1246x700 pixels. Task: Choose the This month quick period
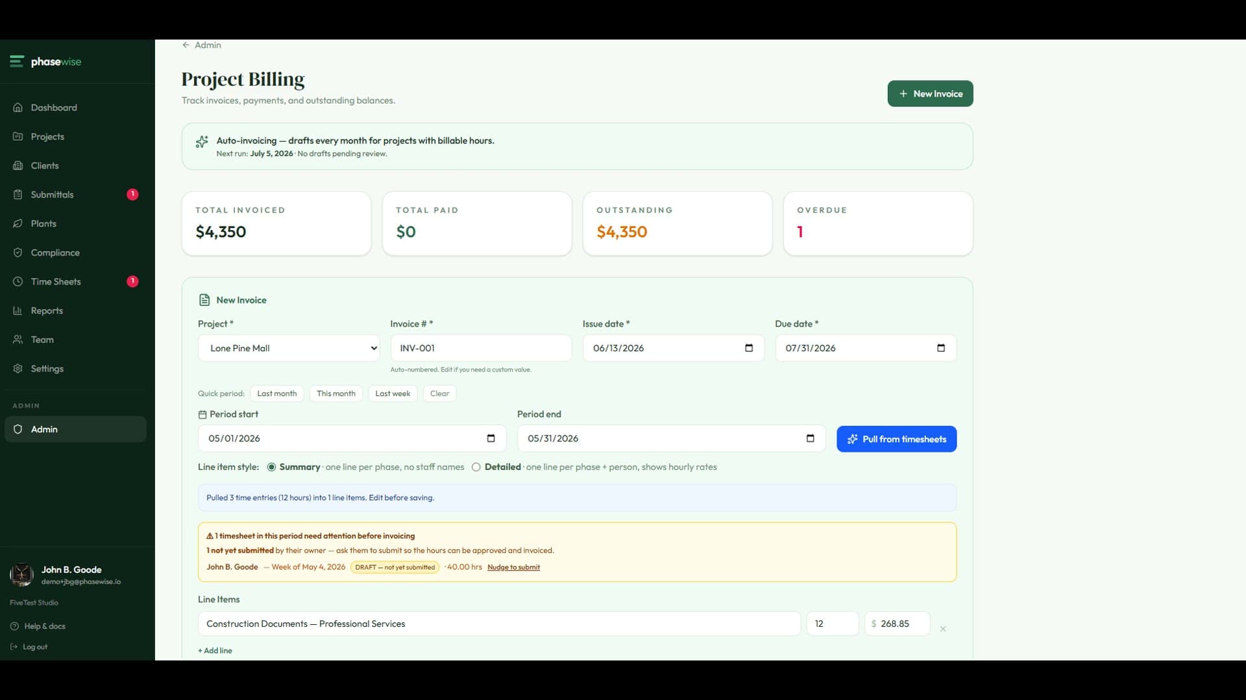pyautogui.click(x=336, y=393)
